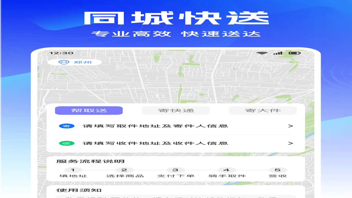
Task: Open arrow next to delivery address row
Action: click(290, 143)
